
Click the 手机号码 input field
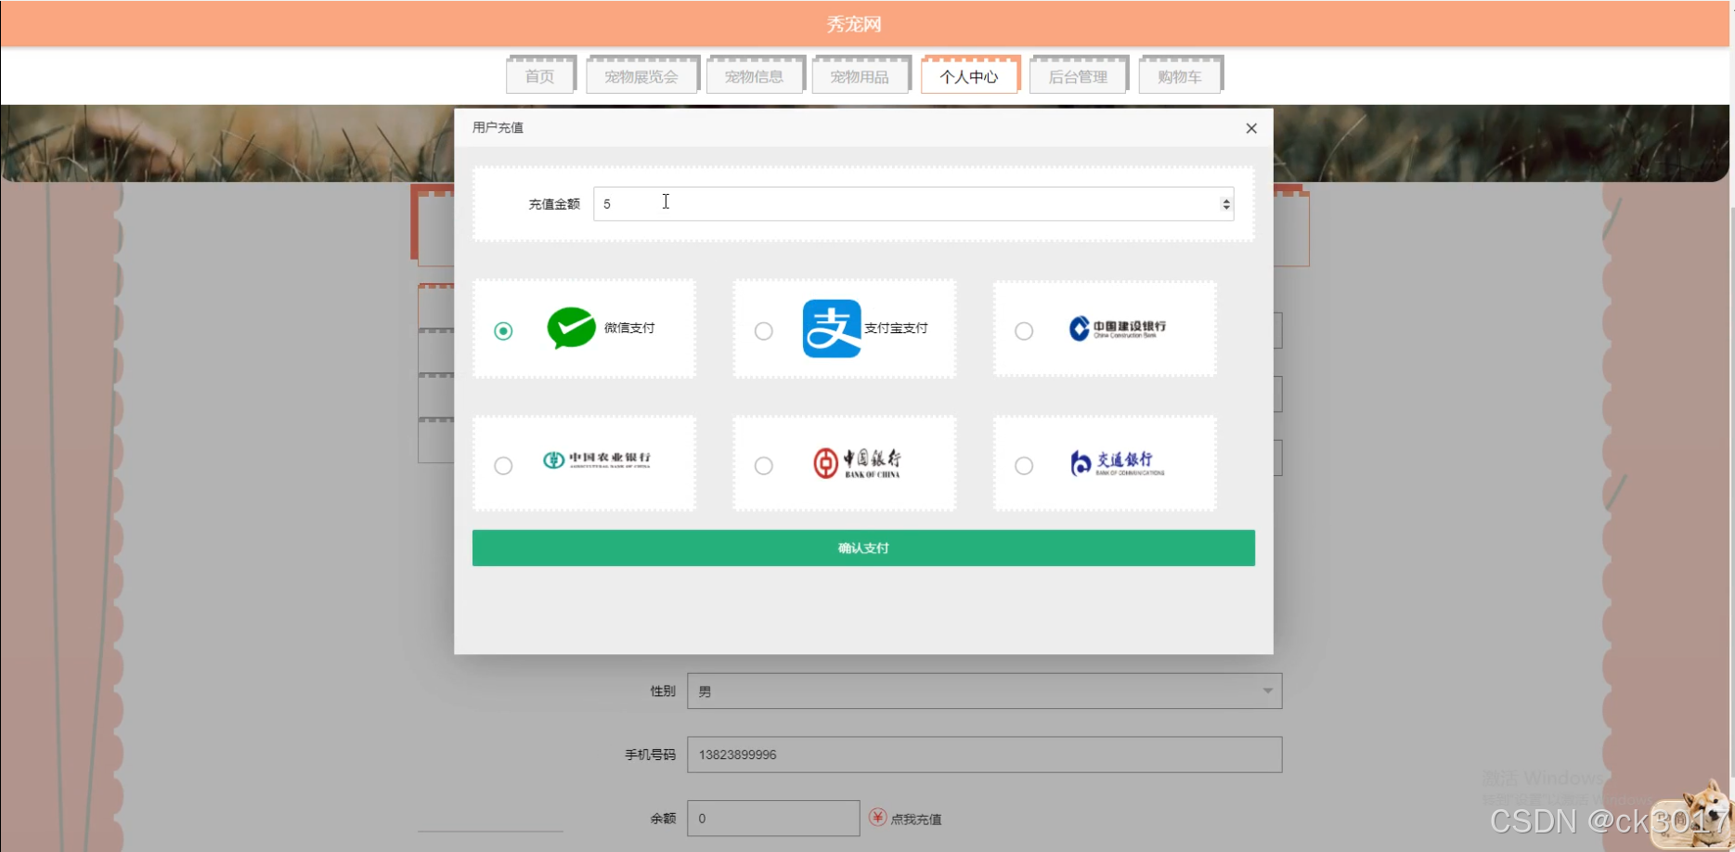tap(984, 755)
